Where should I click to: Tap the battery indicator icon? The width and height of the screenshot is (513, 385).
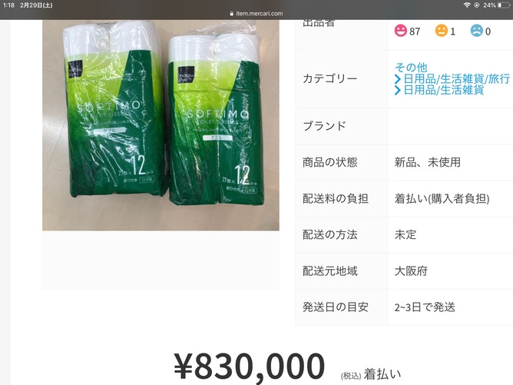tap(504, 5)
